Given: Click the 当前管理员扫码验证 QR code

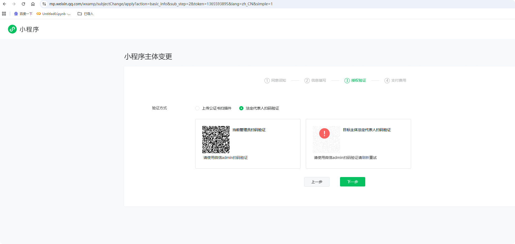Looking at the screenshot, I should [216, 139].
